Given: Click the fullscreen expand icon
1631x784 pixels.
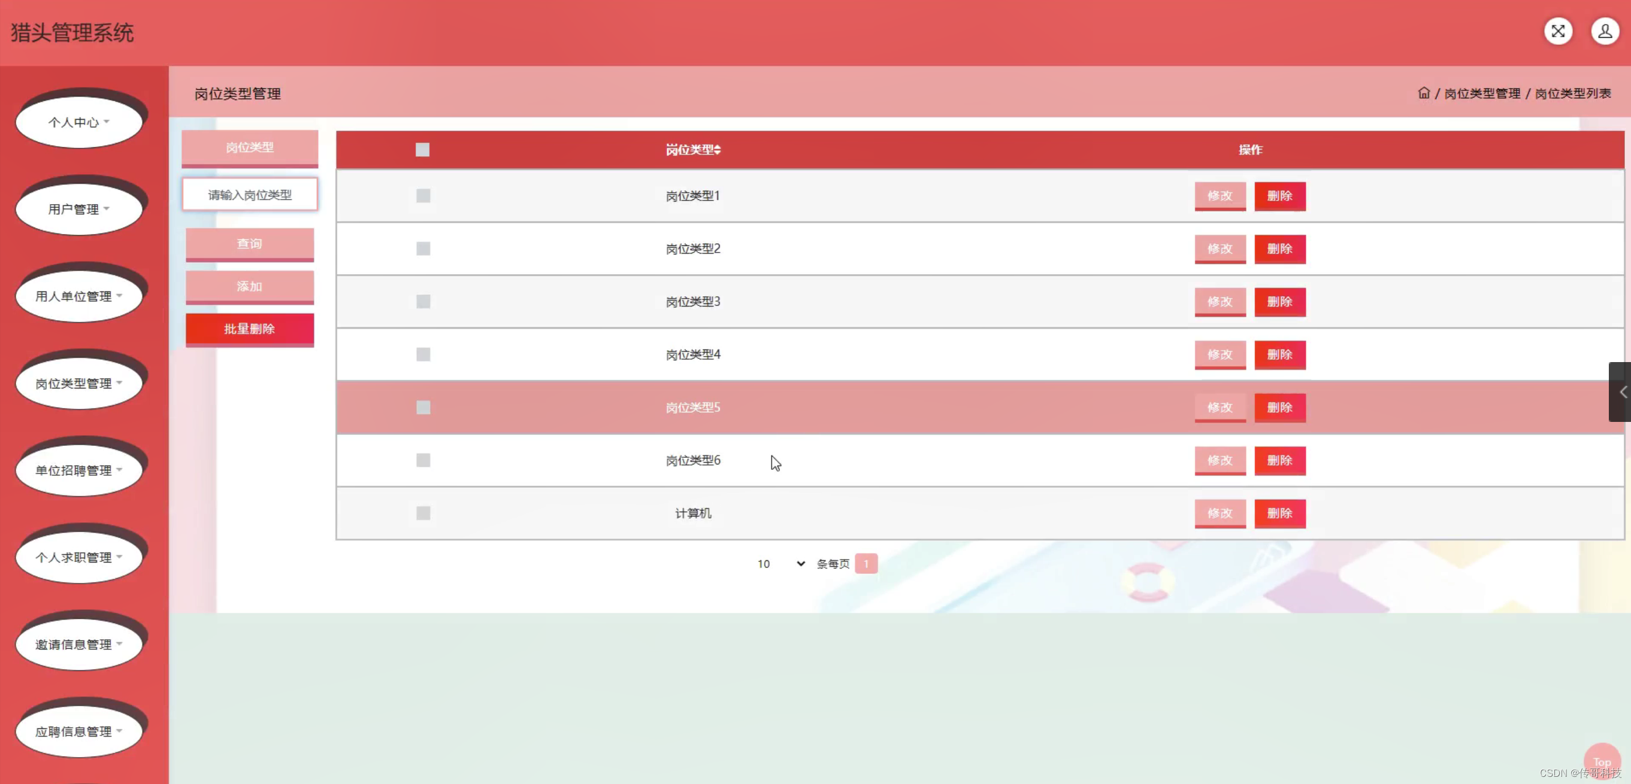Looking at the screenshot, I should (1557, 31).
